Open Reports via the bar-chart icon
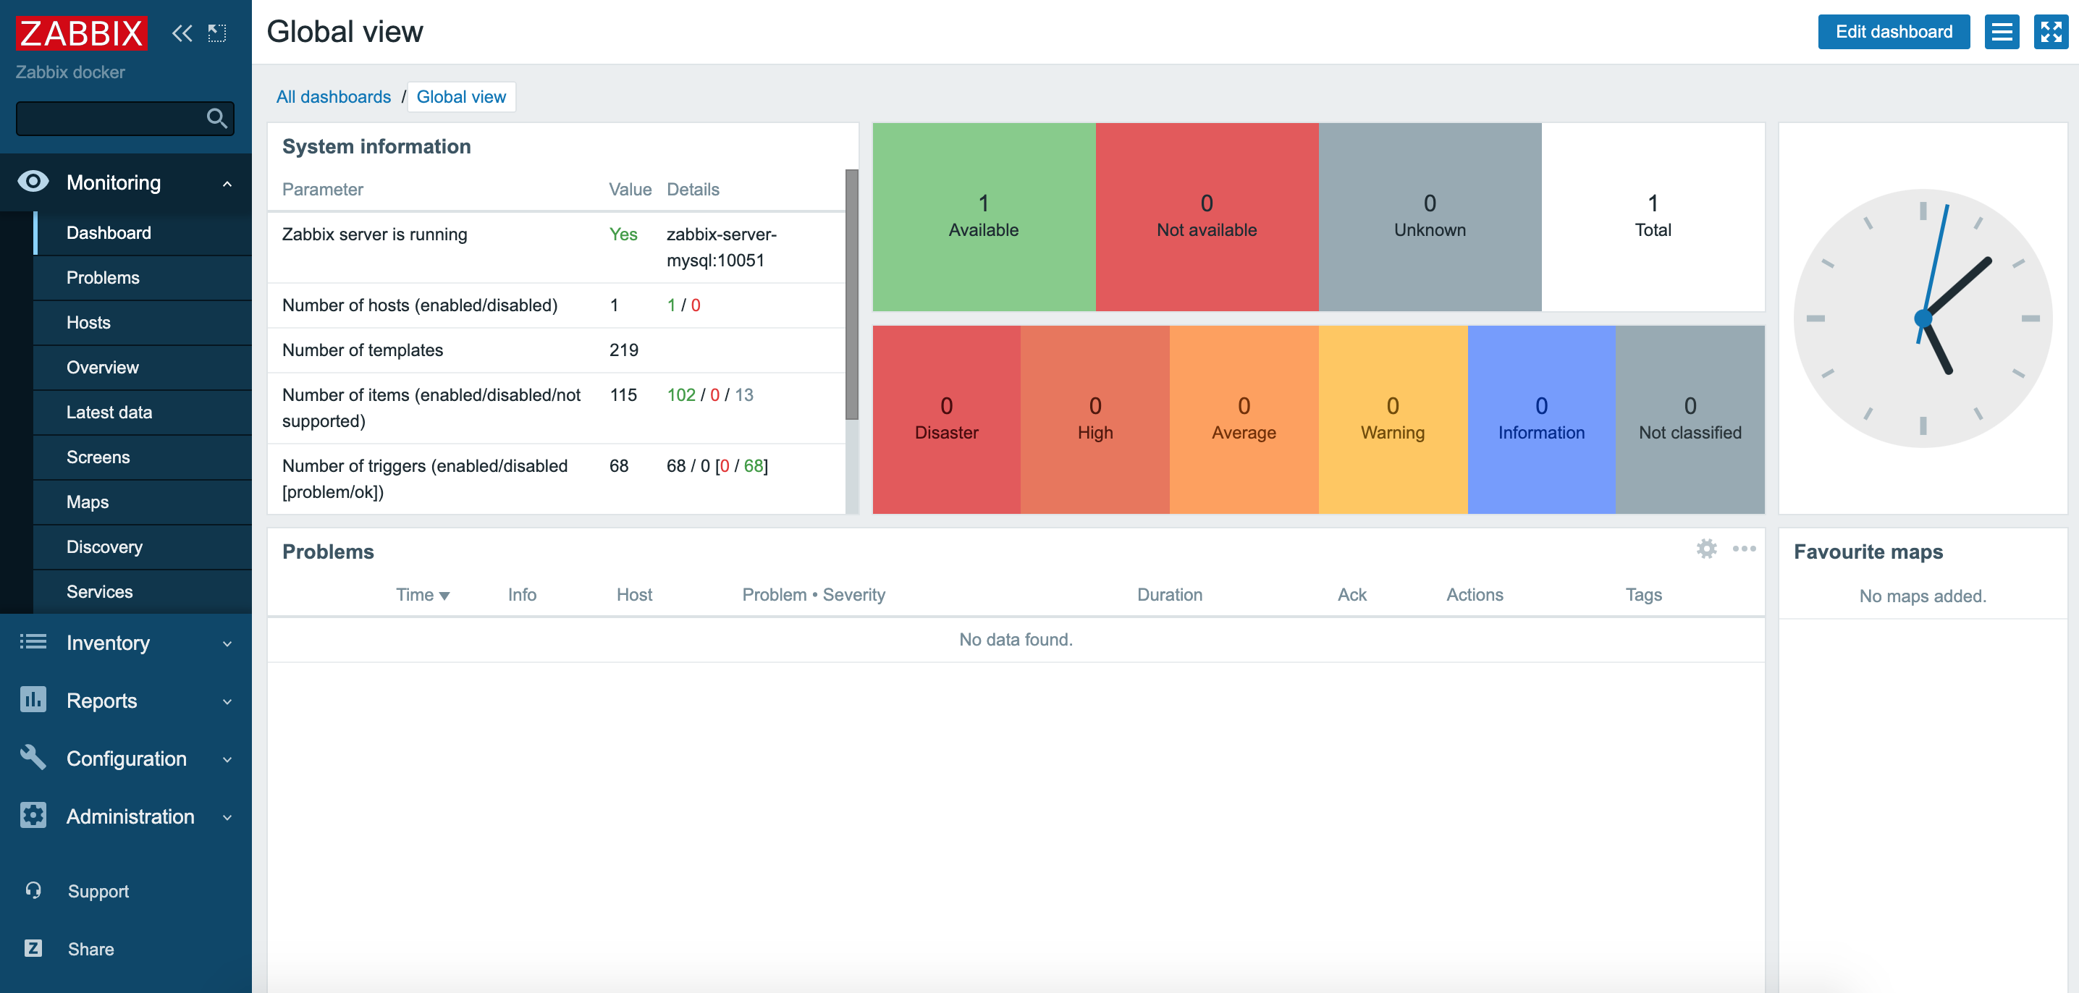This screenshot has height=993, width=2079. pyautogui.click(x=33, y=700)
